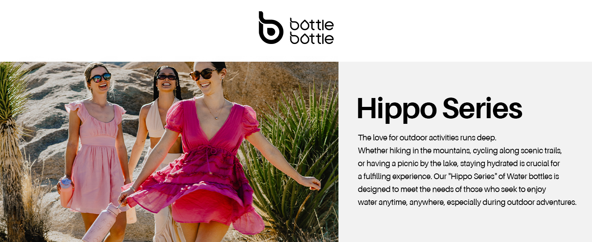Screen dimensions: 592x242
Task: Click the bottle bottle circular logo icon
Action: coord(271,27)
